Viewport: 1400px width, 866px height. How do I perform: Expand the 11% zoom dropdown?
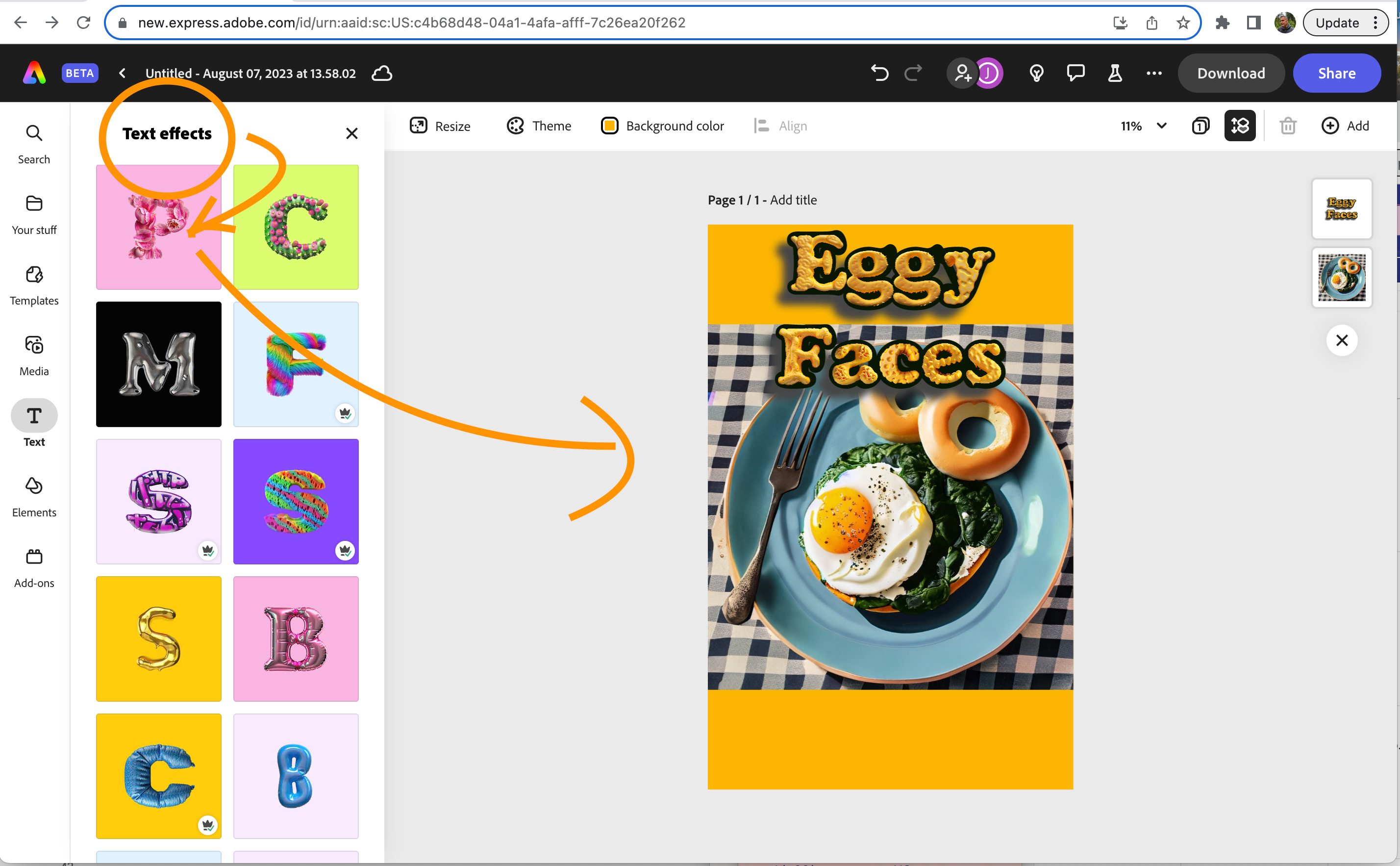(x=1161, y=126)
